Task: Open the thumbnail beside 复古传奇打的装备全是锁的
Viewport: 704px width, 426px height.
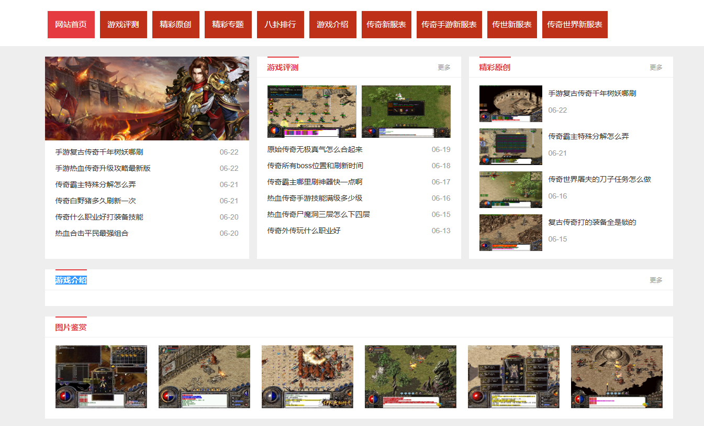Action: [x=511, y=233]
